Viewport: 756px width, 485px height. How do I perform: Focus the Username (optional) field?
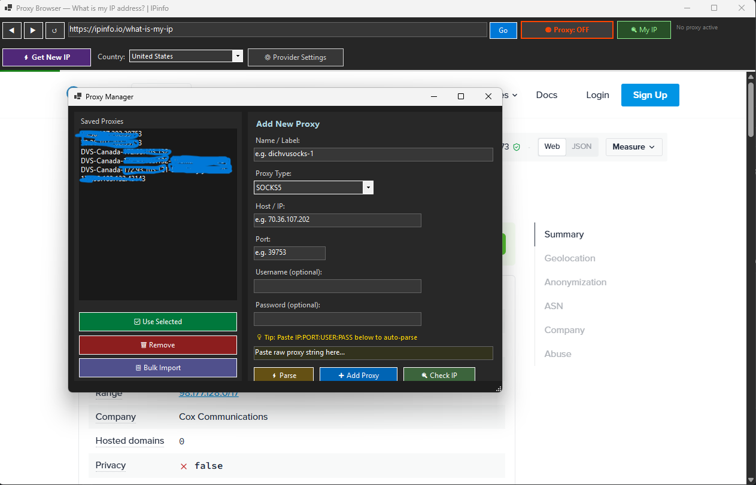338,286
